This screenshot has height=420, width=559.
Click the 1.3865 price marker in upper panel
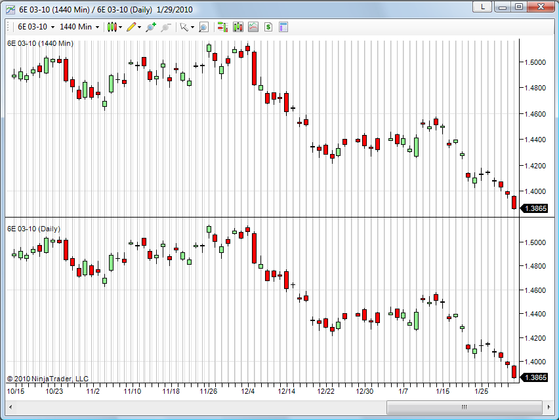tap(535, 208)
